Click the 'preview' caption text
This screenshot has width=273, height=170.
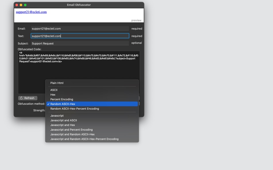click(136, 20)
